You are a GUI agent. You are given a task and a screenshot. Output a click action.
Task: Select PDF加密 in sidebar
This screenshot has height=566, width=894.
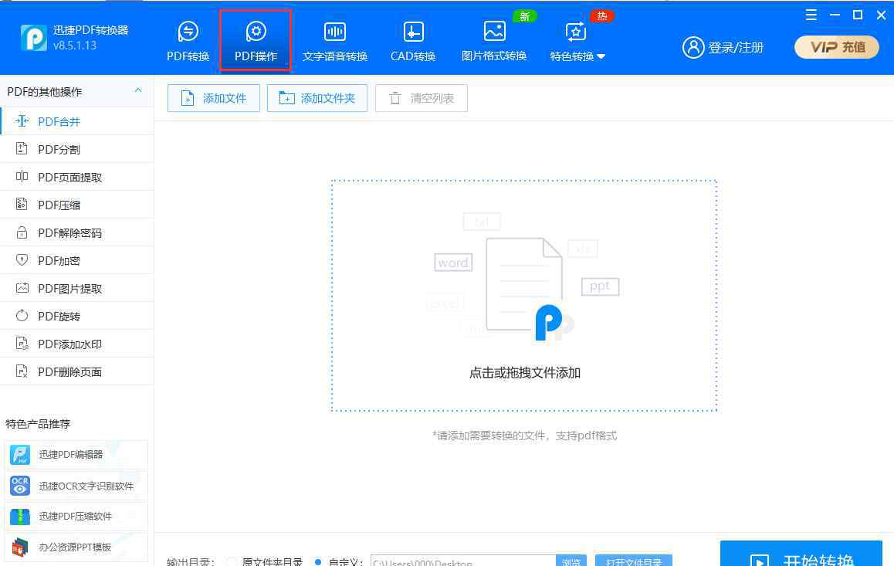click(x=77, y=260)
